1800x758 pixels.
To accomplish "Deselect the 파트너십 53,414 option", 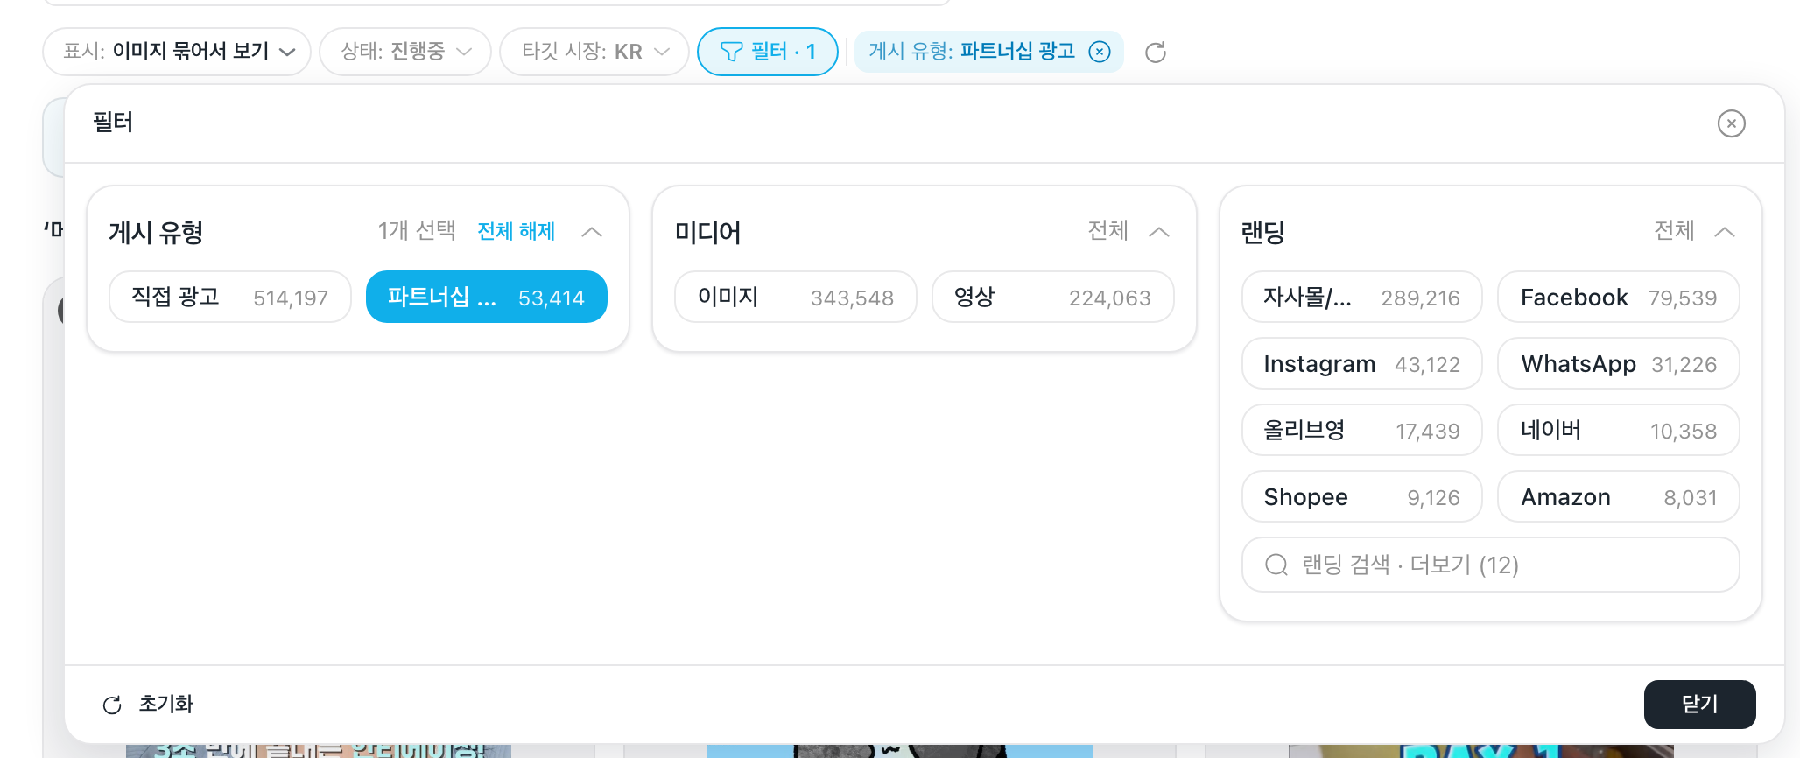I will pyautogui.click(x=486, y=298).
